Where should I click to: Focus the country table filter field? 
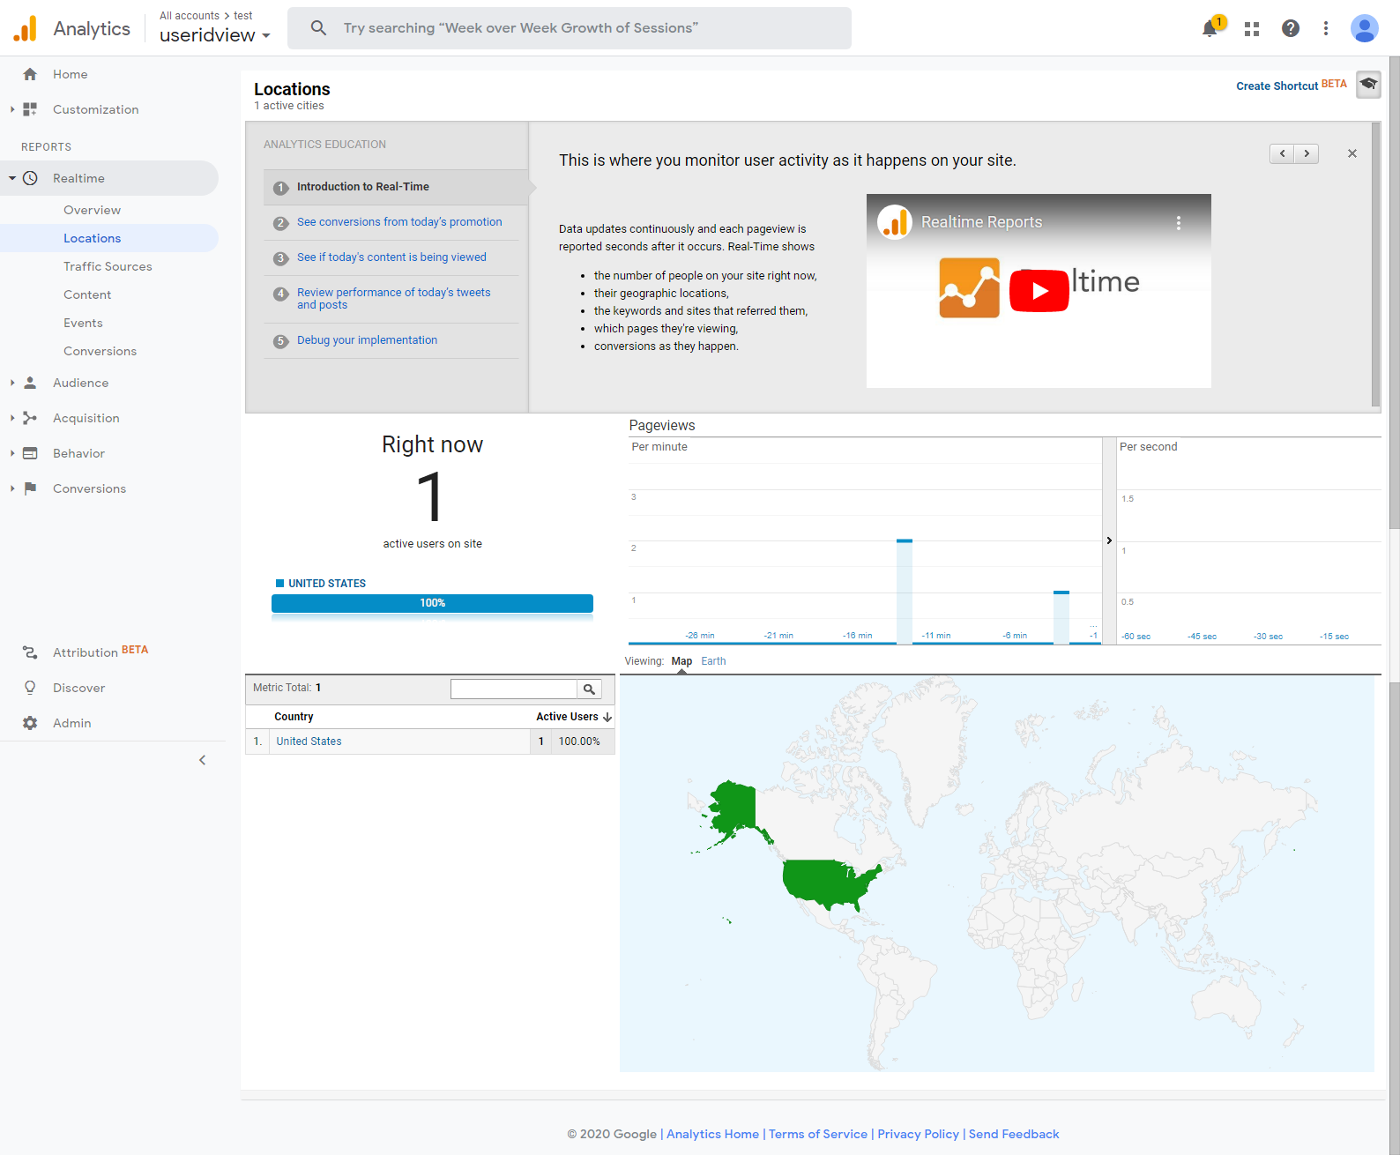[x=514, y=689]
